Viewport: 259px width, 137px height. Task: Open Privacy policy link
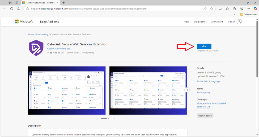click(203, 93)
